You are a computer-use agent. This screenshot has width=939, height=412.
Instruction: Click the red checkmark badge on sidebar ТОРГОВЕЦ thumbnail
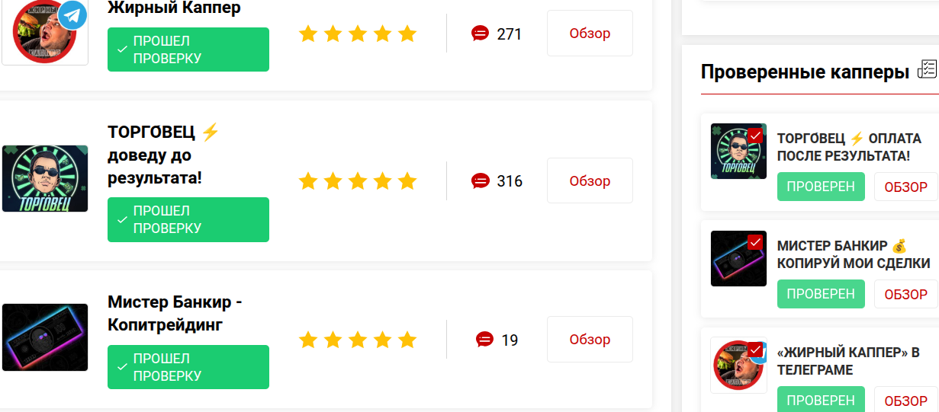[x=755, y=135]
